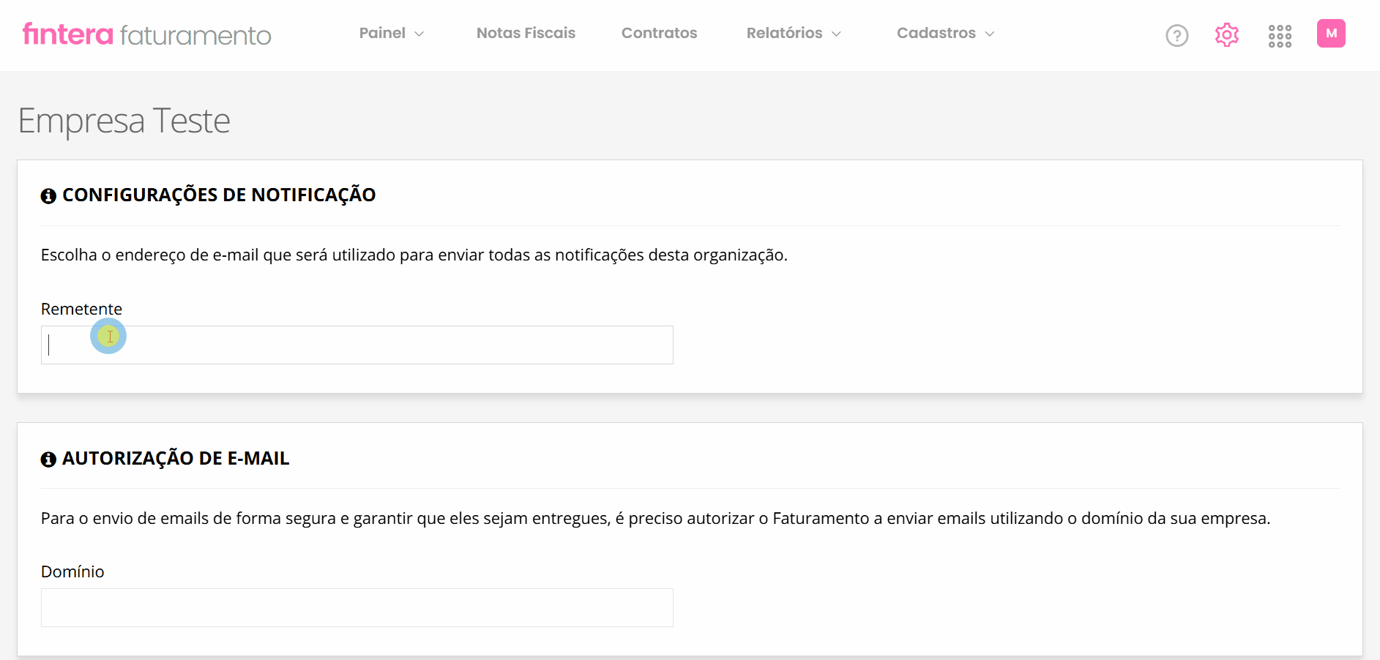Expand the Cadastros dropdown menu

point(945,33)
